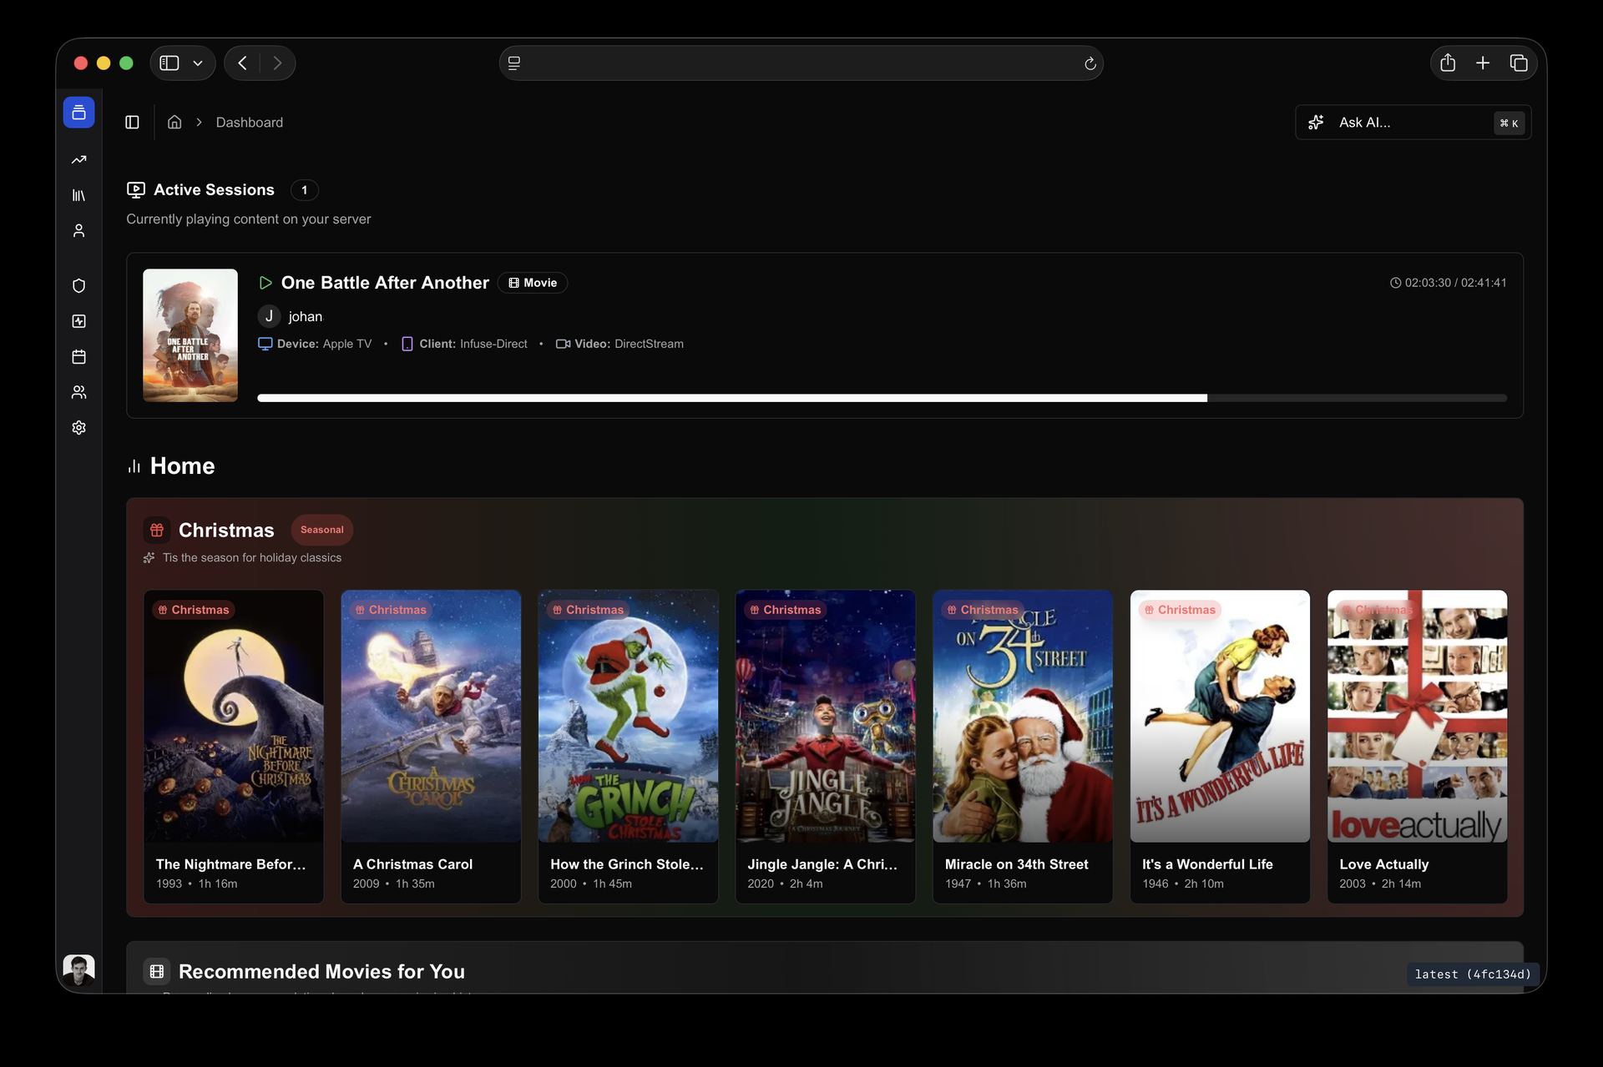
Task: Open the single user icon in sidebar
Action: [x=78, y=230]
